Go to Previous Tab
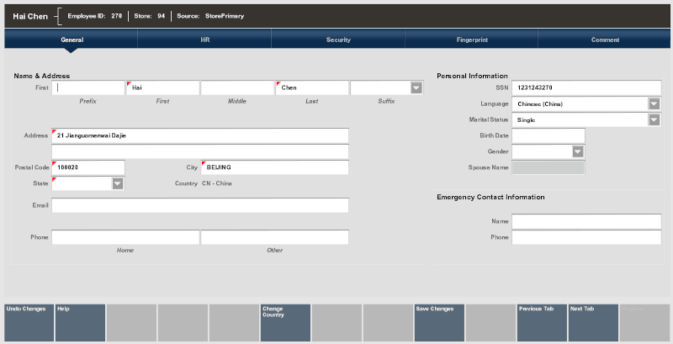The width and height of the screenshot is (673, 344). [542, 323]
